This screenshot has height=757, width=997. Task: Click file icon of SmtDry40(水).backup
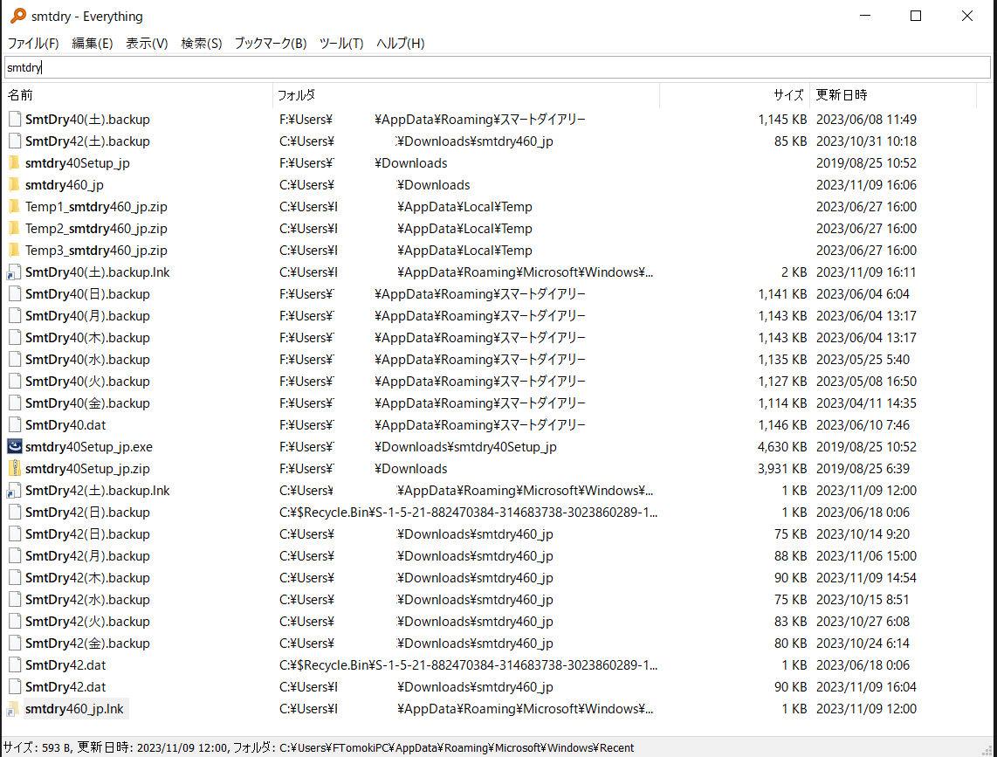[x=15, y=360]
